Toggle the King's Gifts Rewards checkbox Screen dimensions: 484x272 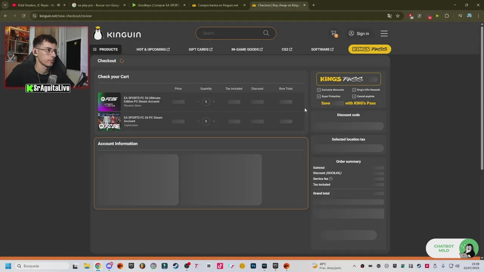pyautogui.click(x=354, y=90)
